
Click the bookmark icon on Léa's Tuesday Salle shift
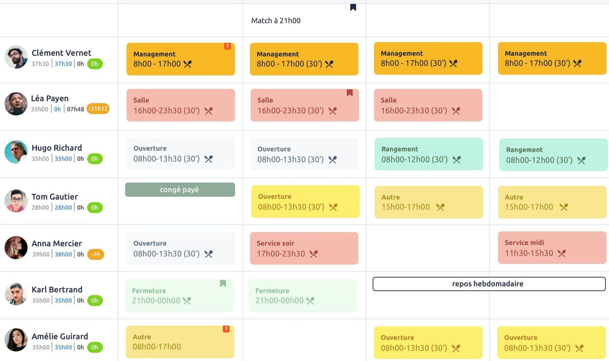[350, 92]
